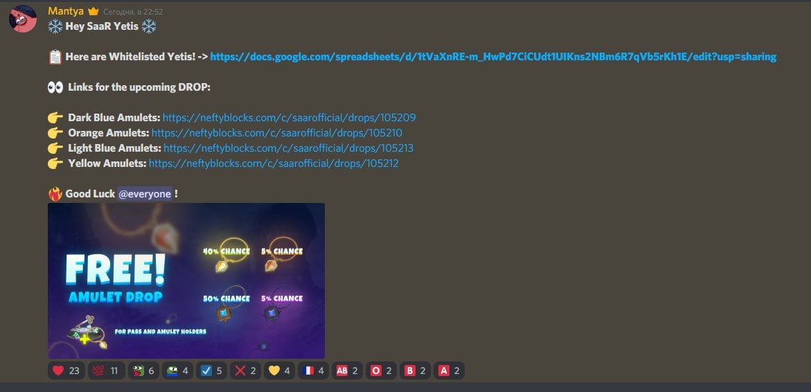Click the Mantya username
811x392 pixels.
(x=66, y=11)
